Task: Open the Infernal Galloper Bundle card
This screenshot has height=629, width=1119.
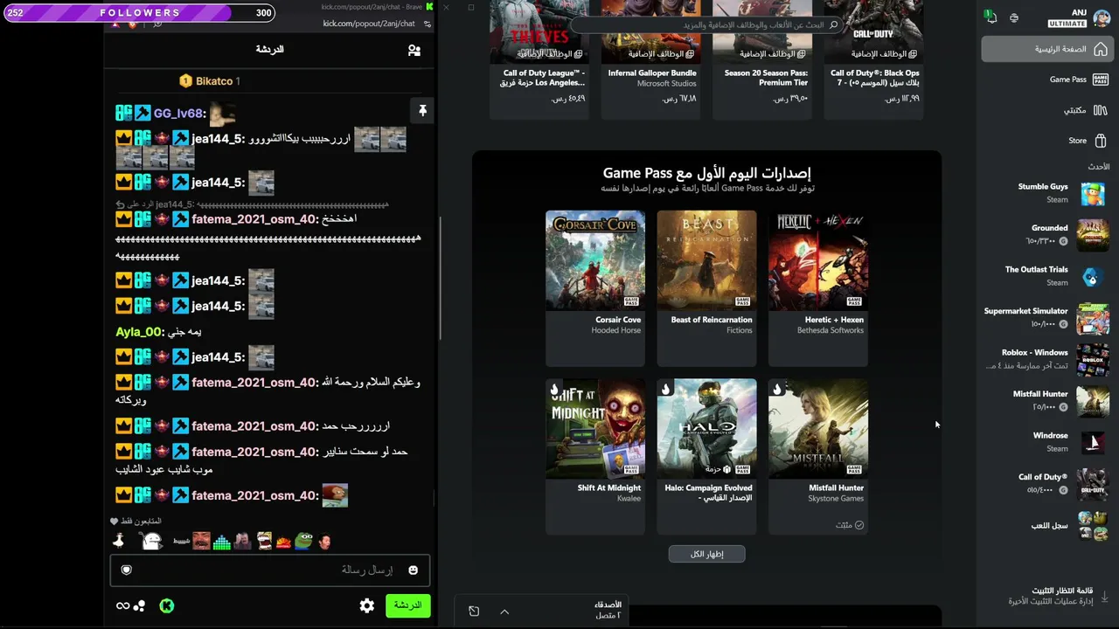Action: pyautogui.click(x=651, y=59)
